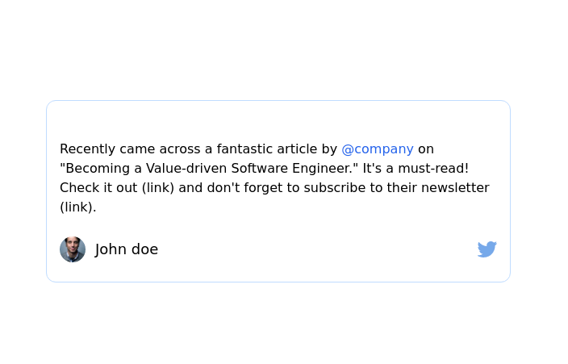Viewport: 568px width, 364px height.
Task: Click the author name John doe
Action: (127, 249)
